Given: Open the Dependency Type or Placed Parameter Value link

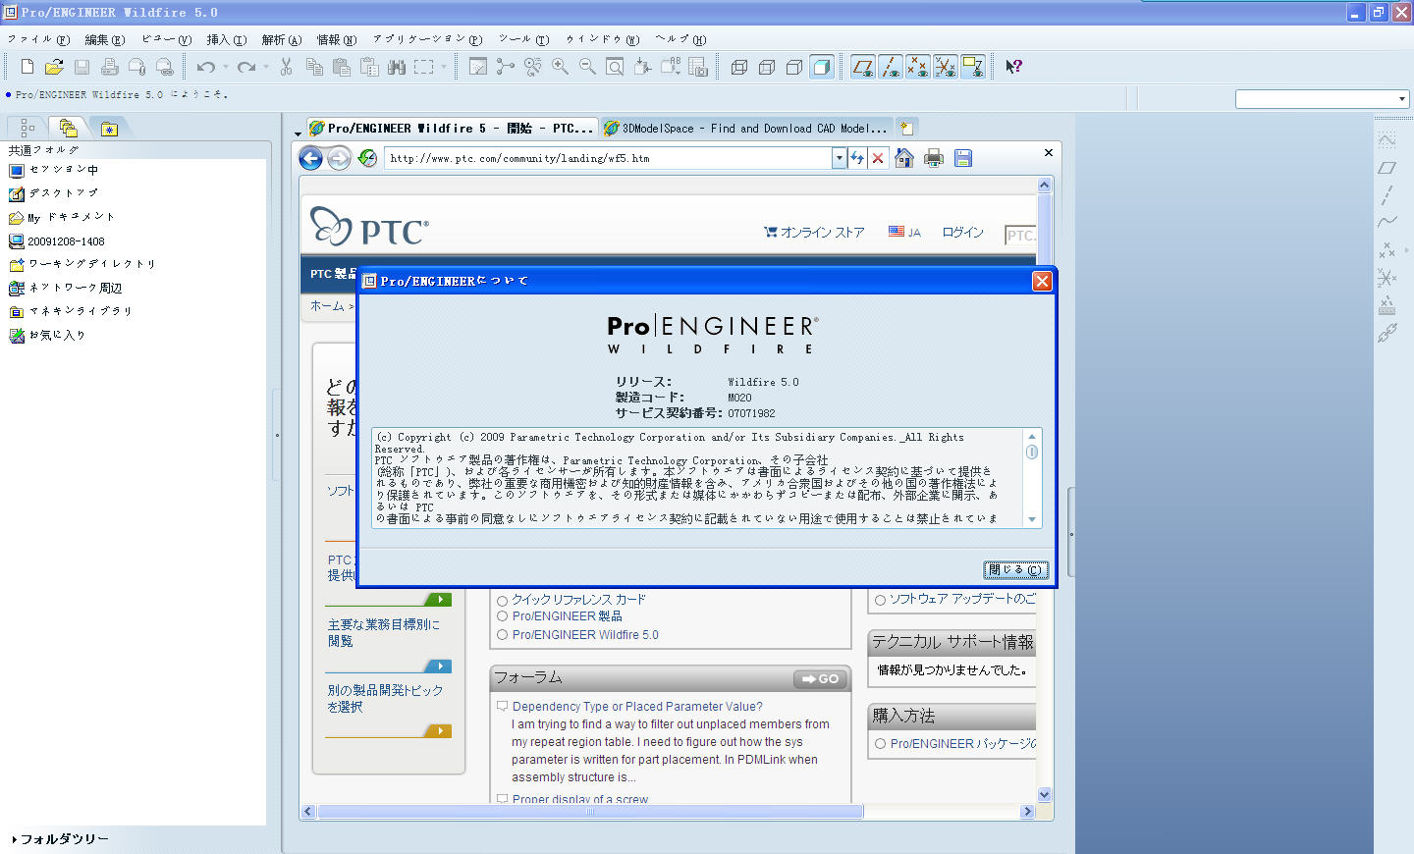Looking at the screenshot, I should coord(637,707).
